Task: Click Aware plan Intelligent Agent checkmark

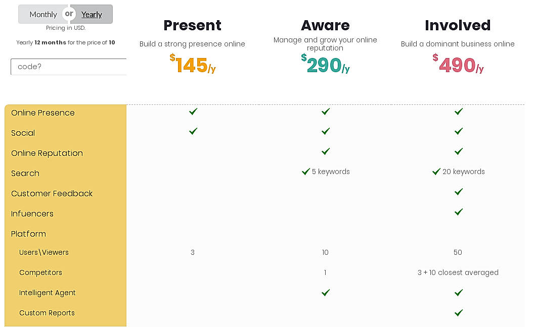Action: (x=326, y=293)
